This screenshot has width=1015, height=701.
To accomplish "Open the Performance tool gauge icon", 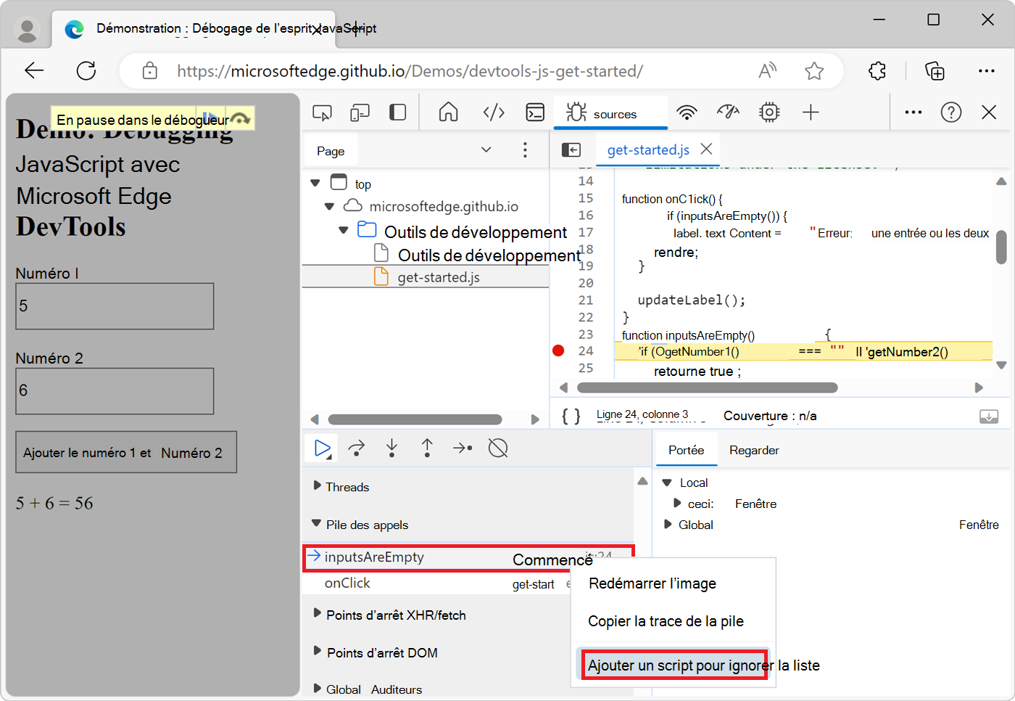I will pyautogui.click(x=728, y=112).
